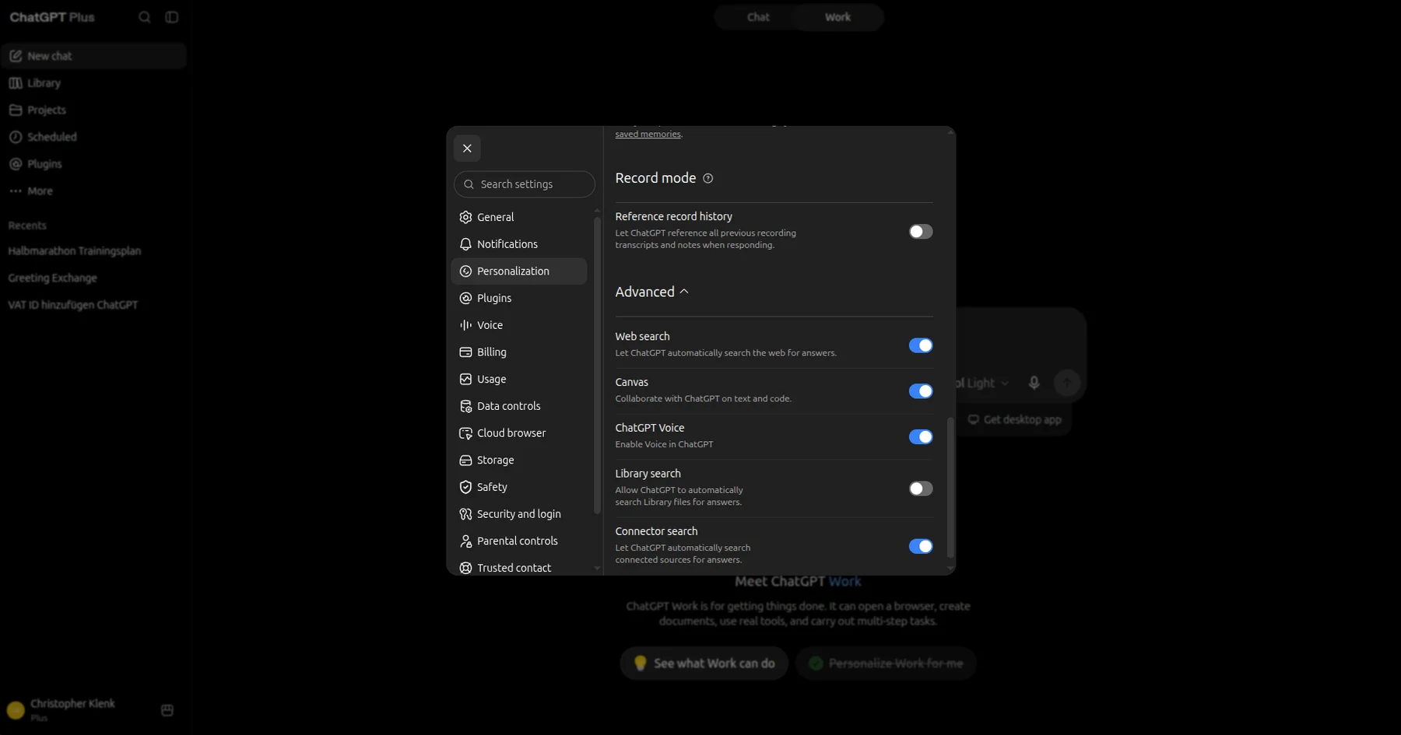
Task: Open the Storage settings section
Action: click(x=519, y=460)
